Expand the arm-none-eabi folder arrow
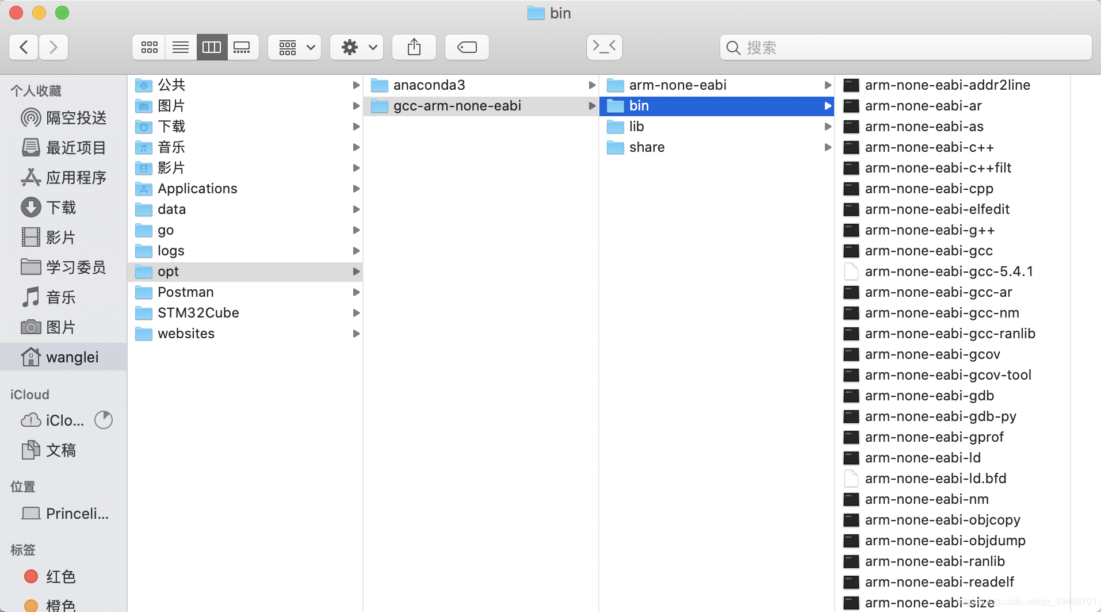This screenshot has width=1101, height=612. 828,85
